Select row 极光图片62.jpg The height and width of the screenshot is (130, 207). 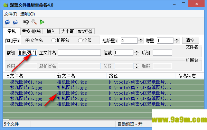[x=104, y=88]
